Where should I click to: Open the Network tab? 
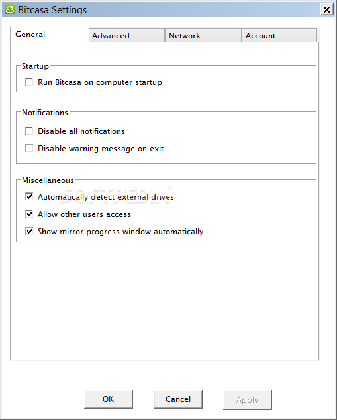coord(203,35)
